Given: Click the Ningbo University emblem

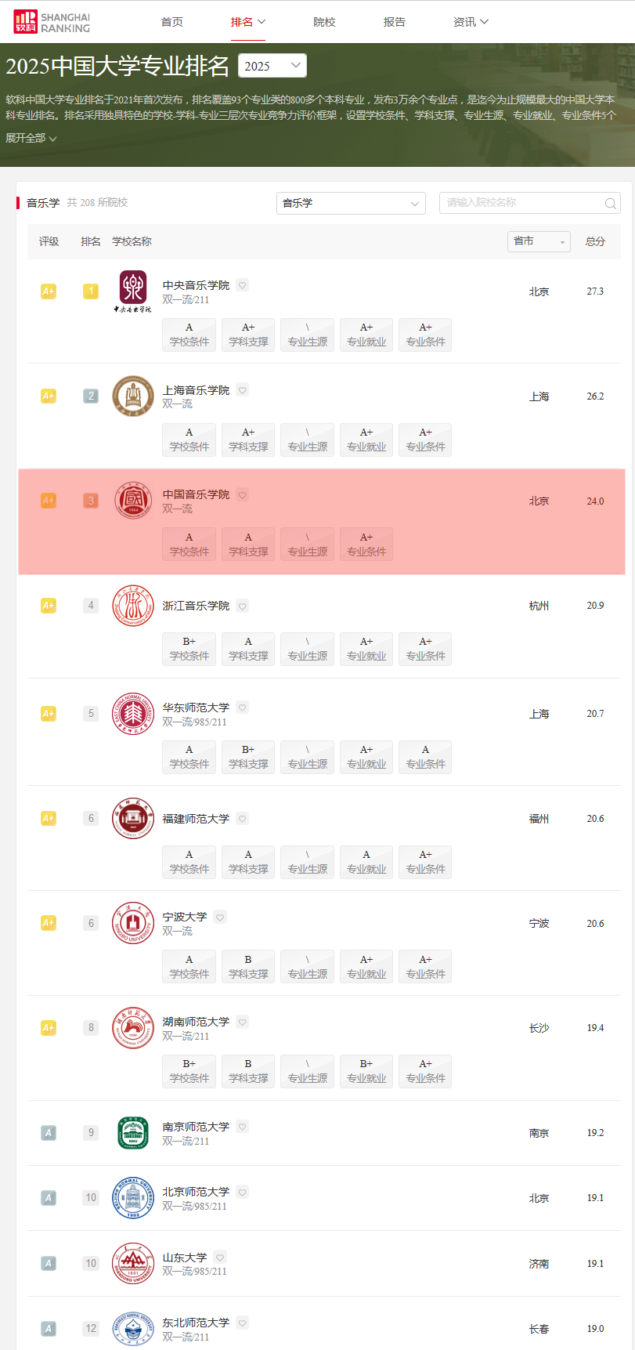Looking at the screenshot, I should tap(132, 923).
